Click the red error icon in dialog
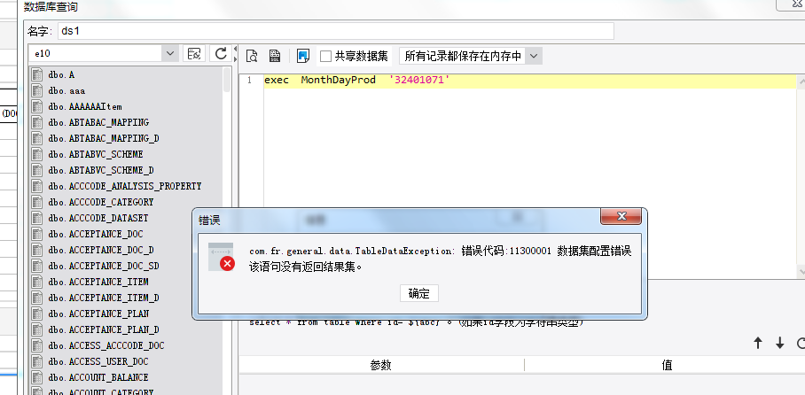Image resolution: width=805 pixels, height=395 pixels. pyautogui.click(x=228, y=264)
